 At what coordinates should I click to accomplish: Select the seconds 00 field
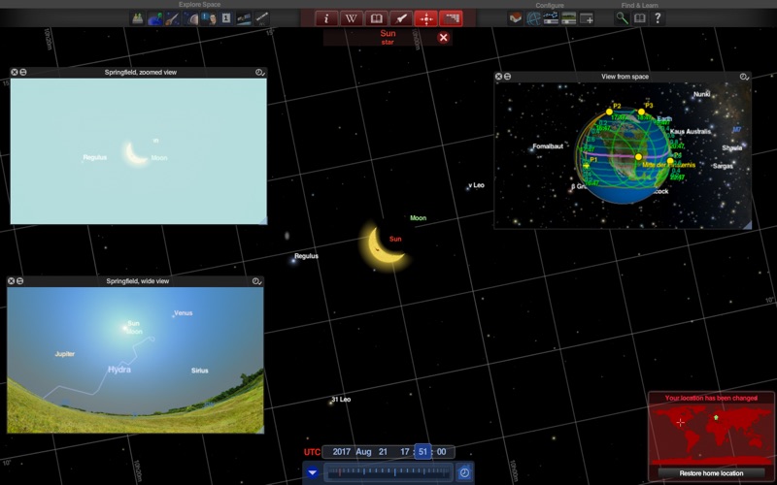(442, 452)
